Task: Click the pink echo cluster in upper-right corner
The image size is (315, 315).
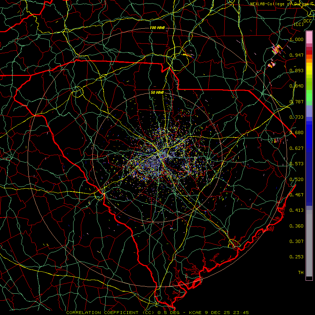Action: [276, 49]
